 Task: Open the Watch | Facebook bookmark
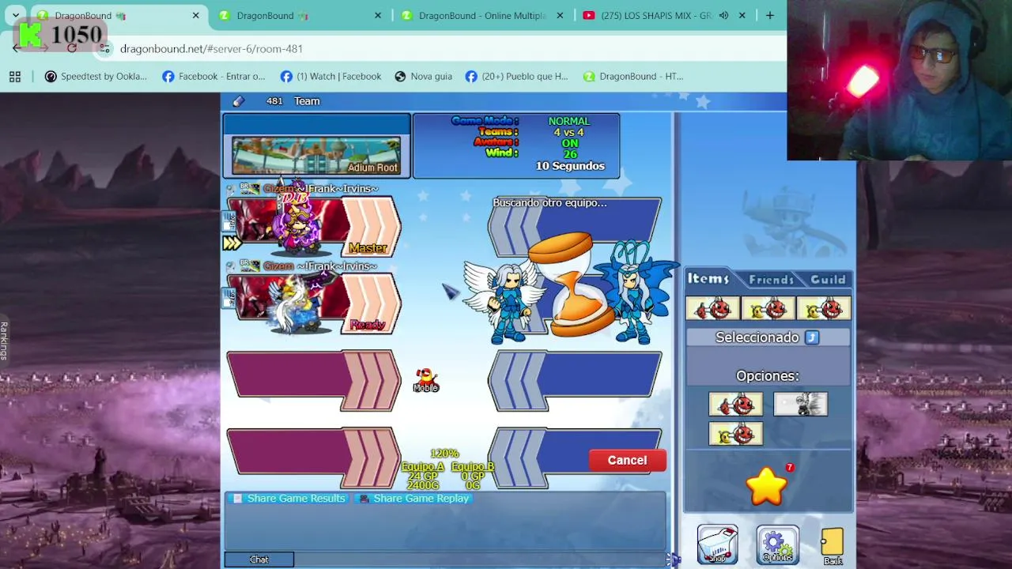click(x=330, y=77)
